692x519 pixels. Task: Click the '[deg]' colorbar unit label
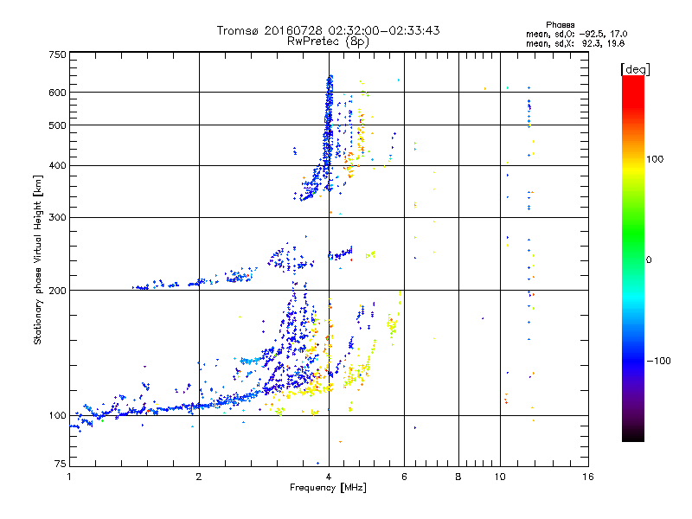point(635,69)
